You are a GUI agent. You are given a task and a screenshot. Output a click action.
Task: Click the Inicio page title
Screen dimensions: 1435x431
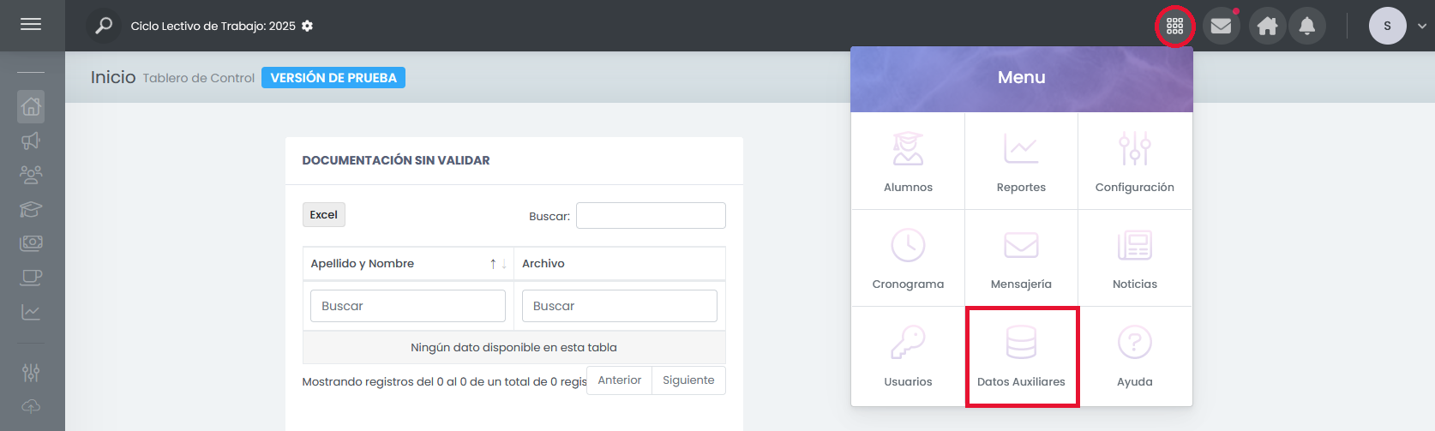pyautogui.click(x=113, y=77)
